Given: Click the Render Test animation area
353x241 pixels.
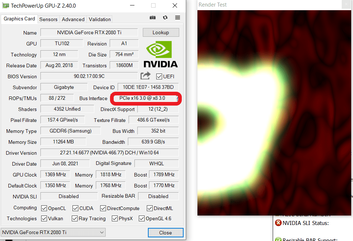Looking at the screenshot, I should pyautogui.click(x=274, y=112).
